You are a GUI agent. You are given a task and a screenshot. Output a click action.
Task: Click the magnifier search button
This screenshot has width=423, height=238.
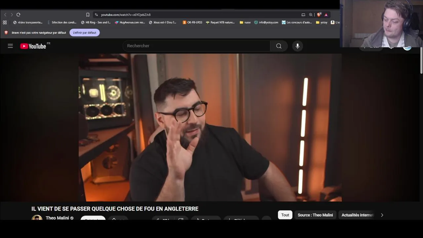pos(279,46)
